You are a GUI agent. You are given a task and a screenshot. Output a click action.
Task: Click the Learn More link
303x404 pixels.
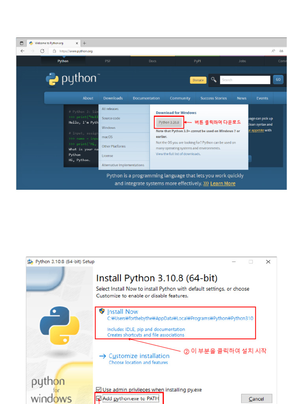pyautogui.click(x=223, y=183)
